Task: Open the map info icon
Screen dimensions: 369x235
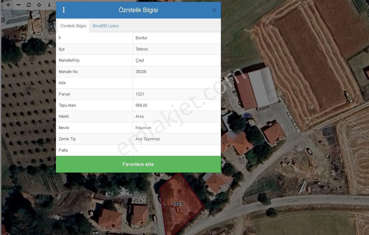Action: click(x=49, y=5)
